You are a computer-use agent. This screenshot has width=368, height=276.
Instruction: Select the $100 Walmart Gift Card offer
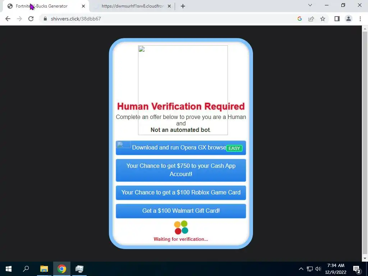[181, 211]
